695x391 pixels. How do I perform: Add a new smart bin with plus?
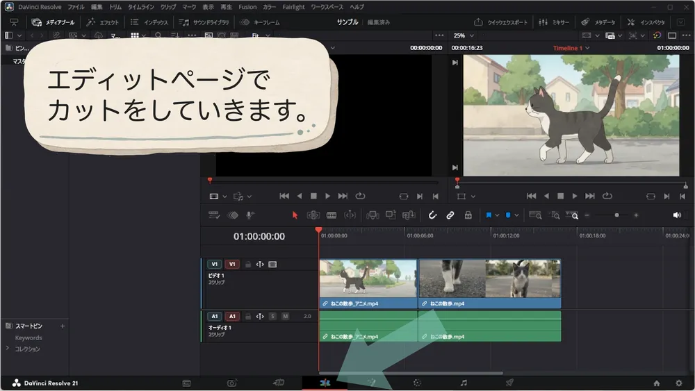(x=63, y=326)
